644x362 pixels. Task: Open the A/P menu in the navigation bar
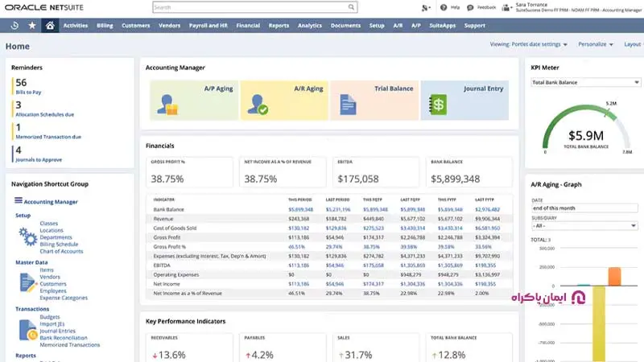point(416,26)
